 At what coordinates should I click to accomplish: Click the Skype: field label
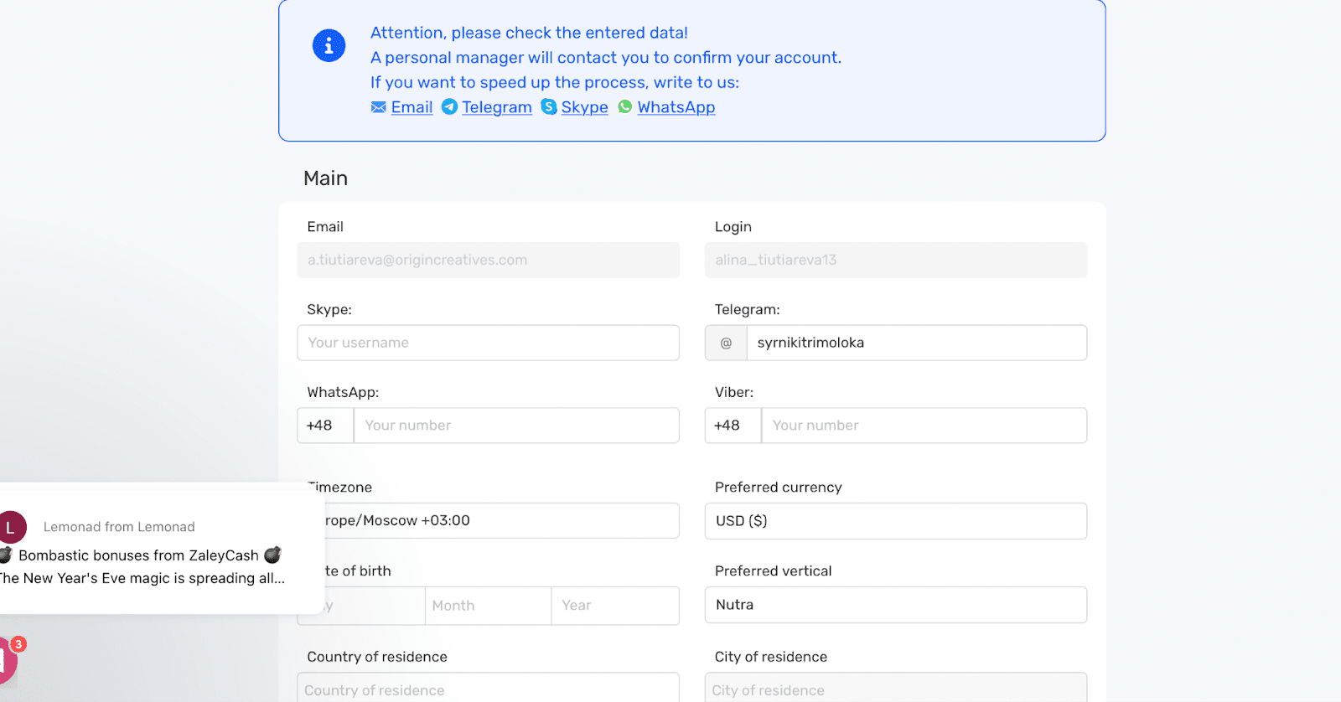point(329,310)
